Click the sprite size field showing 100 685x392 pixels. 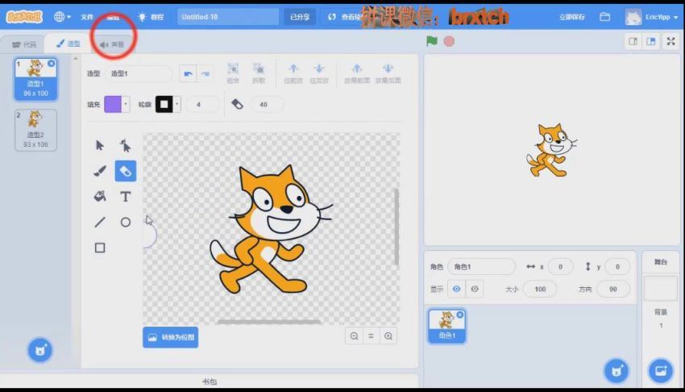[x=540, y=289]
